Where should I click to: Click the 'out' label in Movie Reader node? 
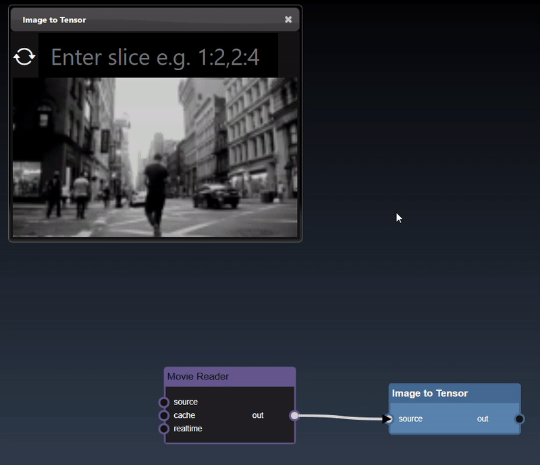point(258,416)
